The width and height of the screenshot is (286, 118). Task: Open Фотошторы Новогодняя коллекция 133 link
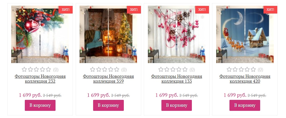pos(177,79)
